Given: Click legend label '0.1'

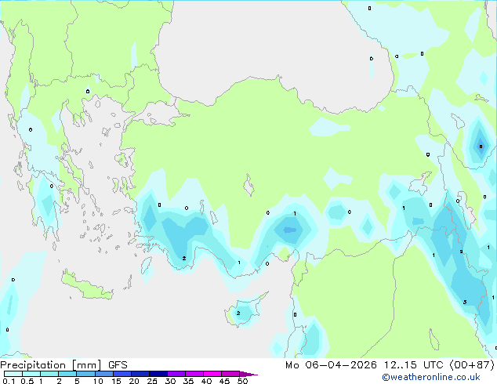Looking at the screenshot, I should [x=9, y=381].
